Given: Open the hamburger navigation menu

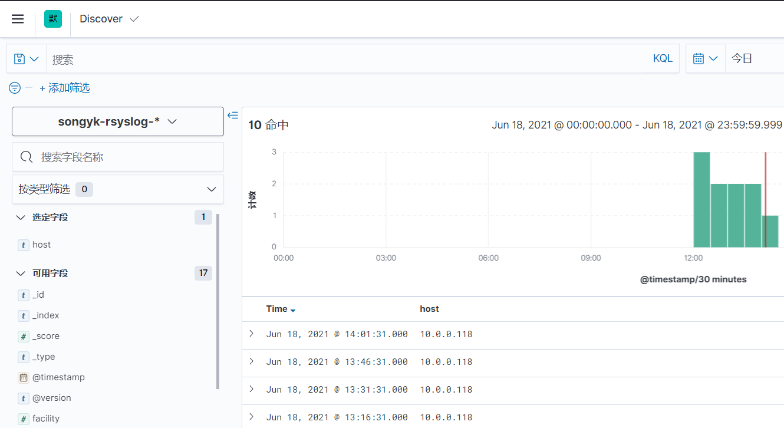Looking at the screenshot, I should (18, 19).
